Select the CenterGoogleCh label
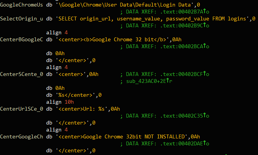The height and width of the screenshot is (155, 258). pyautogui.click(x=22, y=136)
